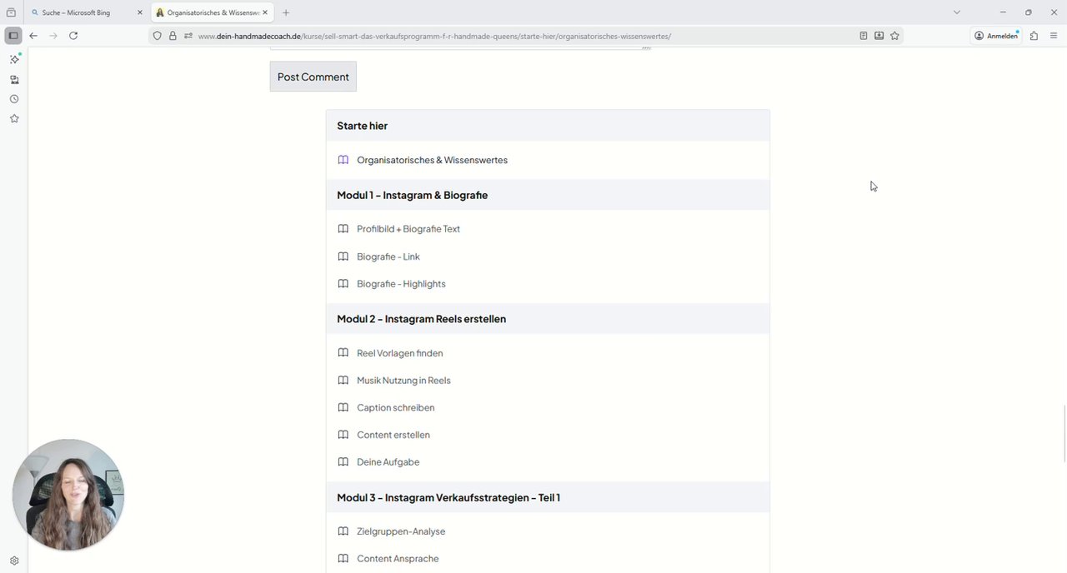
Task: Open the AI chatbot sidebar panel
Action: click(x=14, y=59)
